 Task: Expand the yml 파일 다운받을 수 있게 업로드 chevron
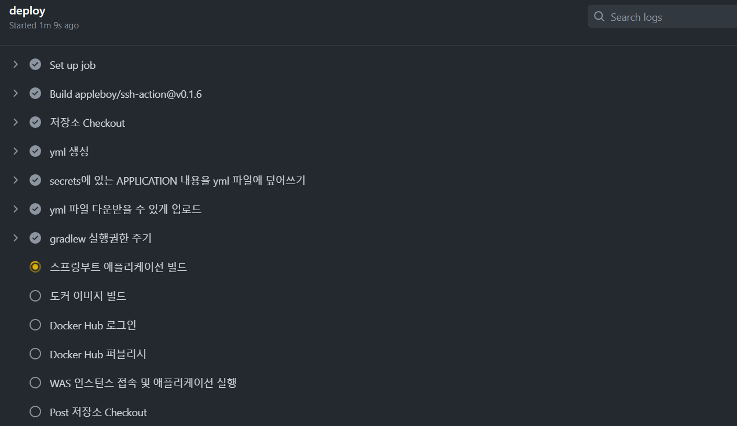[16, 209]
